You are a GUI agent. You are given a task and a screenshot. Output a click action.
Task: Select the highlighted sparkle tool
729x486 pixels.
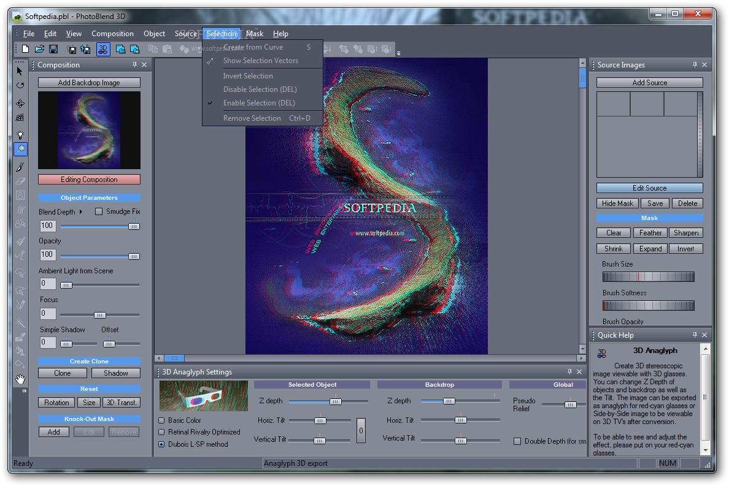coord(20,148)
